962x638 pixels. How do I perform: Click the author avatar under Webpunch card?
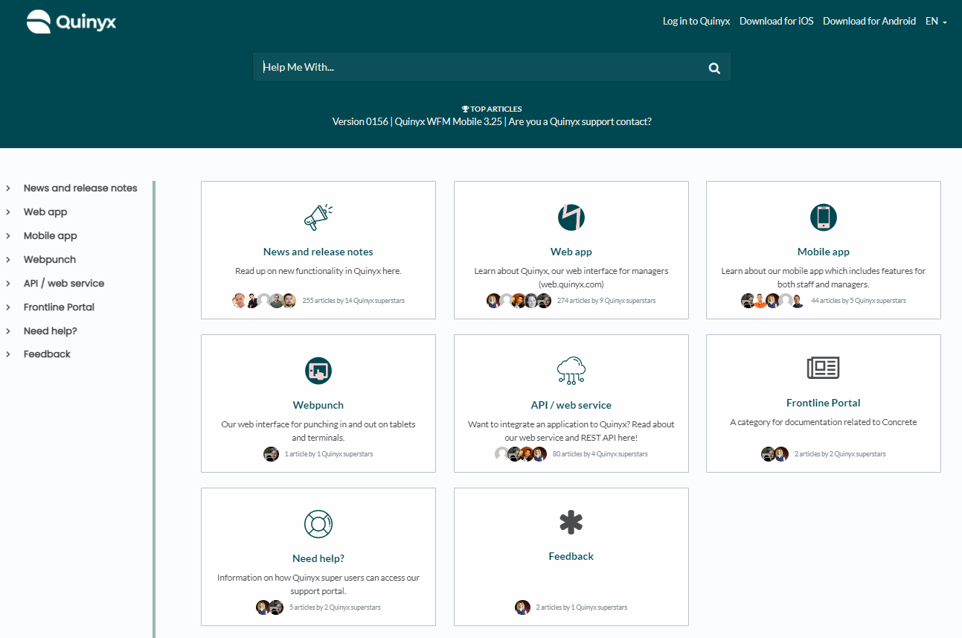[272, 454]
